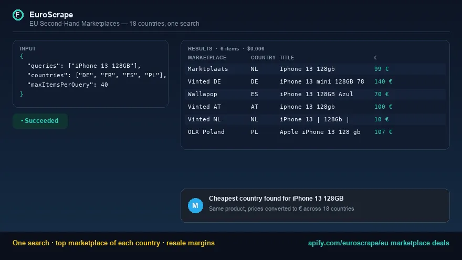This screenshot has width=462, height=260.
Task: Select the OLX Poland marketplace cell
Action: click(x=206, y=132)
